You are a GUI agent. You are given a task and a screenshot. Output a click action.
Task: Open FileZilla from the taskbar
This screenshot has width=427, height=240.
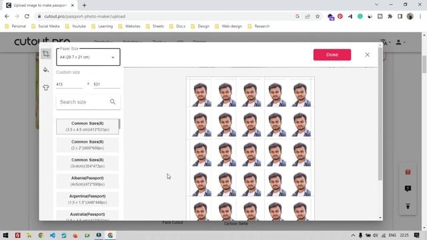(x=18, y=235)
